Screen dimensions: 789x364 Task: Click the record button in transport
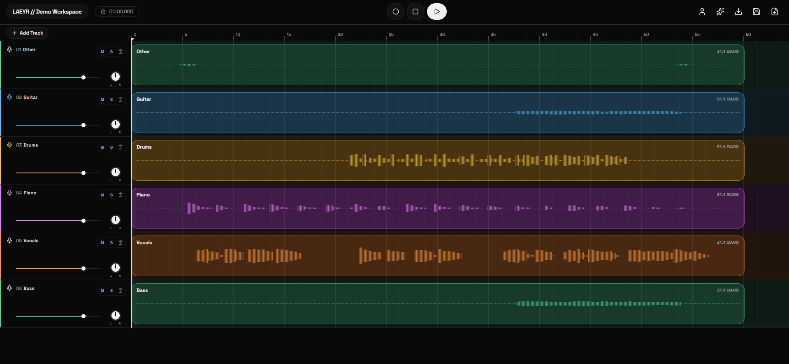pos(396,12)
